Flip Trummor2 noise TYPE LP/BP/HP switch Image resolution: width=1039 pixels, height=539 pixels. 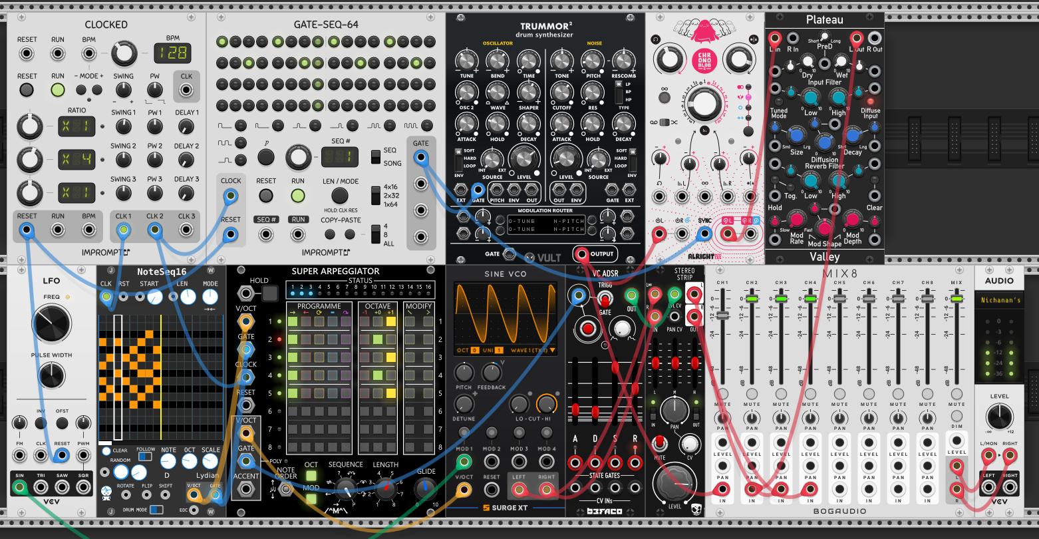click(x=618, y=94)
